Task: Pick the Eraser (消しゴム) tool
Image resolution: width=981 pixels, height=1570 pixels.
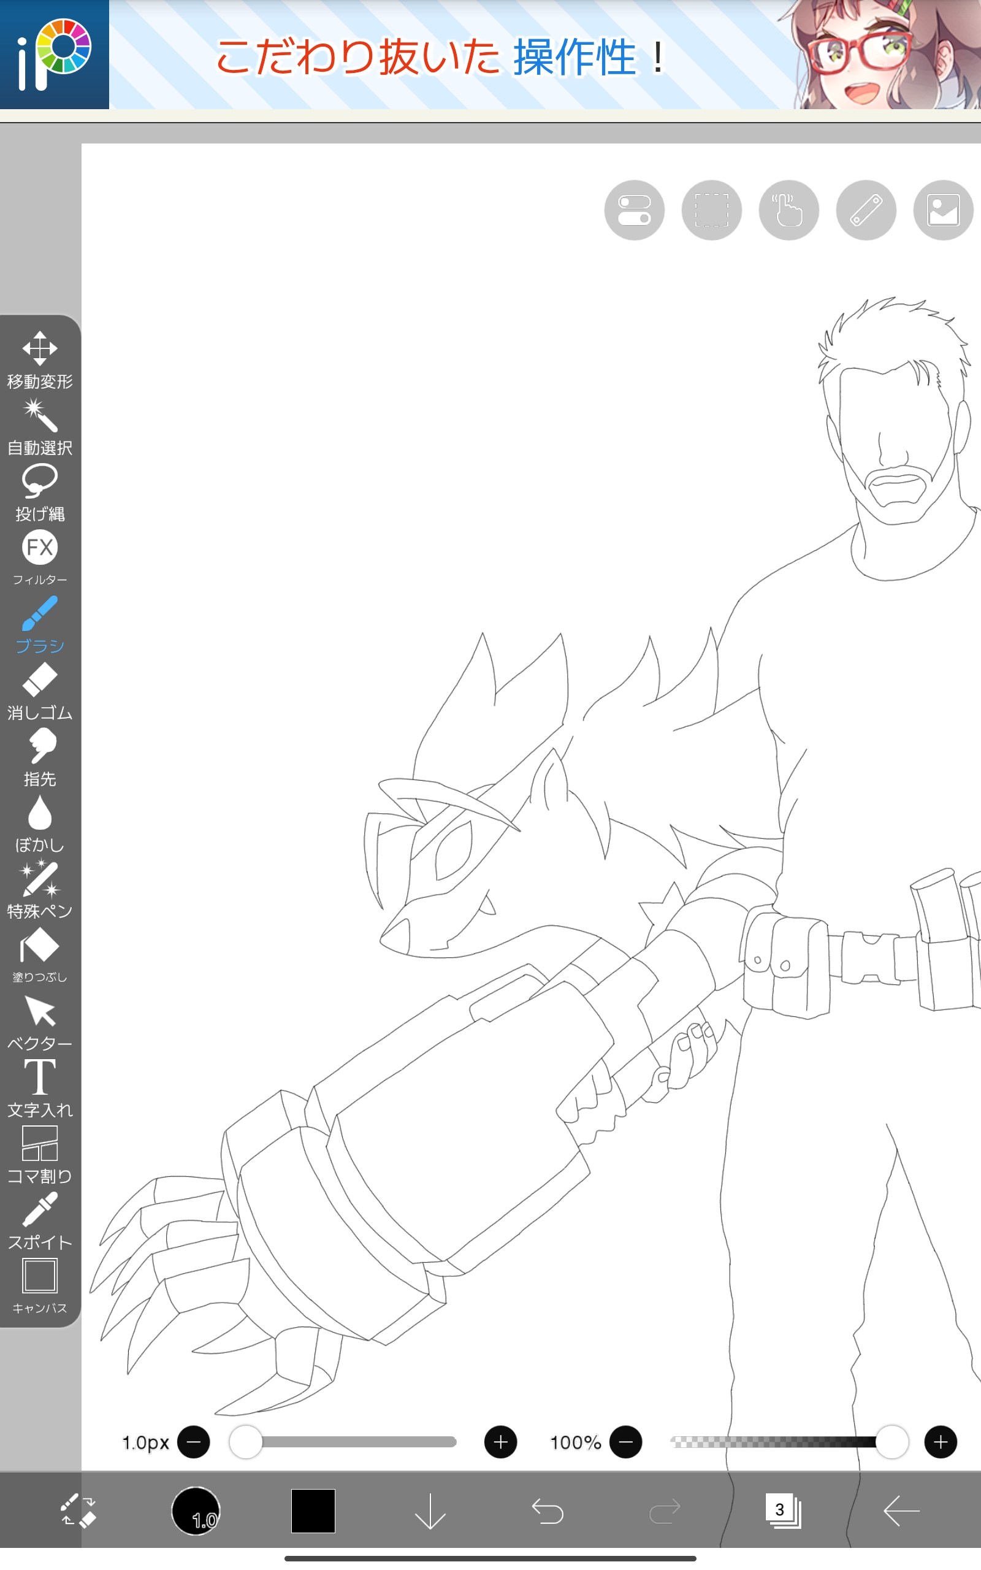Action: [40, 691]
